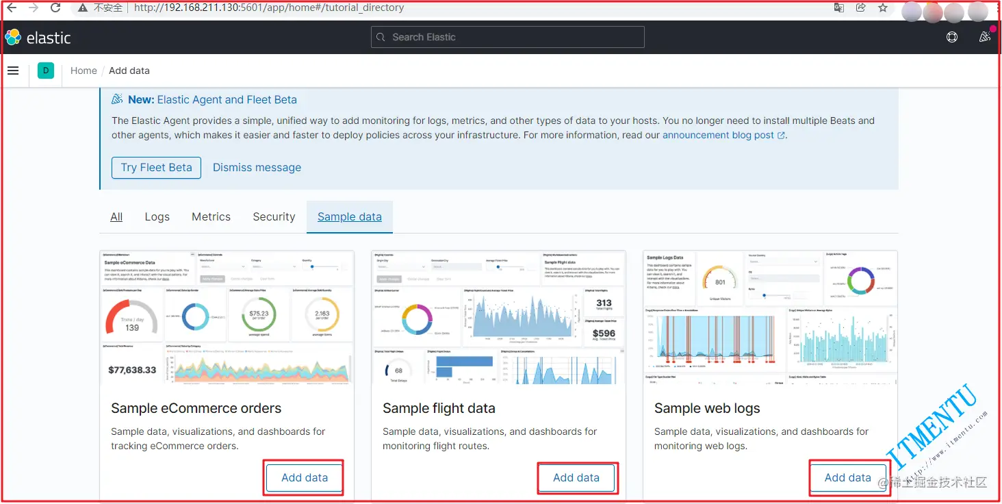1002x504 pixels.
Task: Open the green D space avatar
Action: (46, 71)
